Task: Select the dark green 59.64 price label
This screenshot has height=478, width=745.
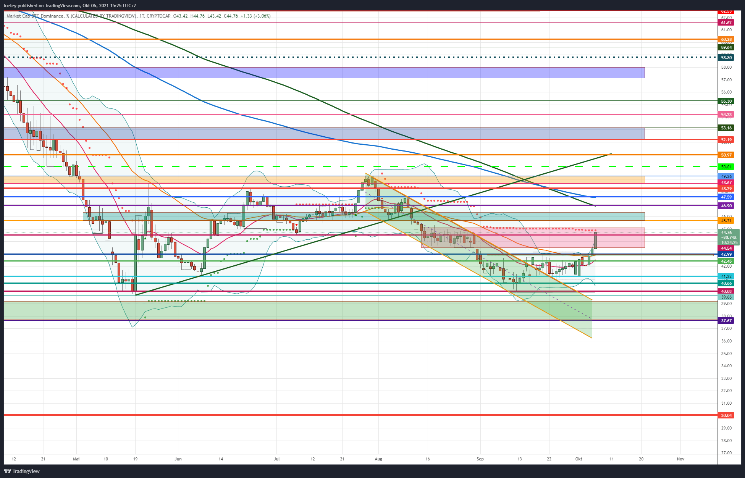Action: pos(726,47)
